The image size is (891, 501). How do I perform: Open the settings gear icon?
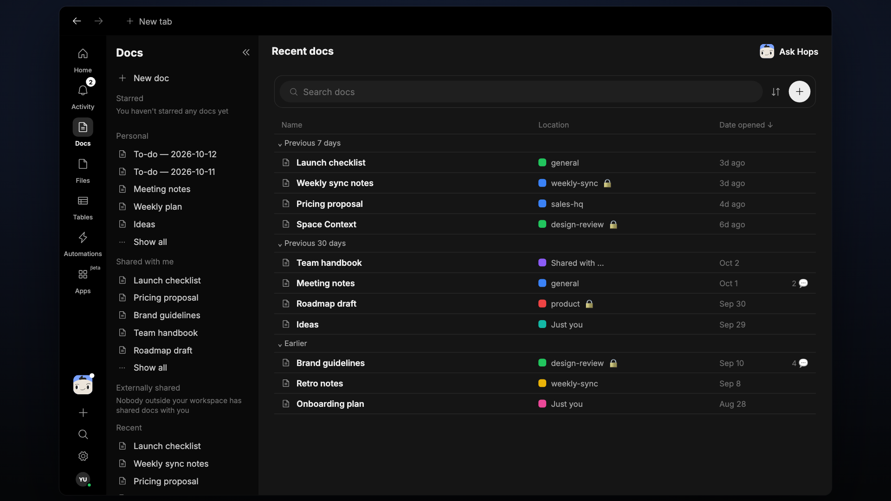83,456
